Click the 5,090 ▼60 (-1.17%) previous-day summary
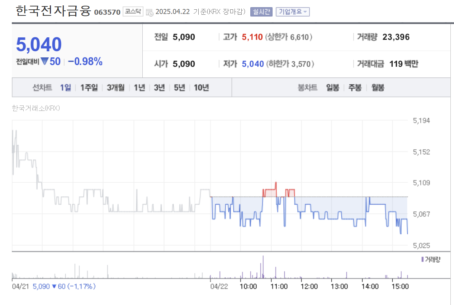This screenshot has width=454, height=305. [64, 286]
